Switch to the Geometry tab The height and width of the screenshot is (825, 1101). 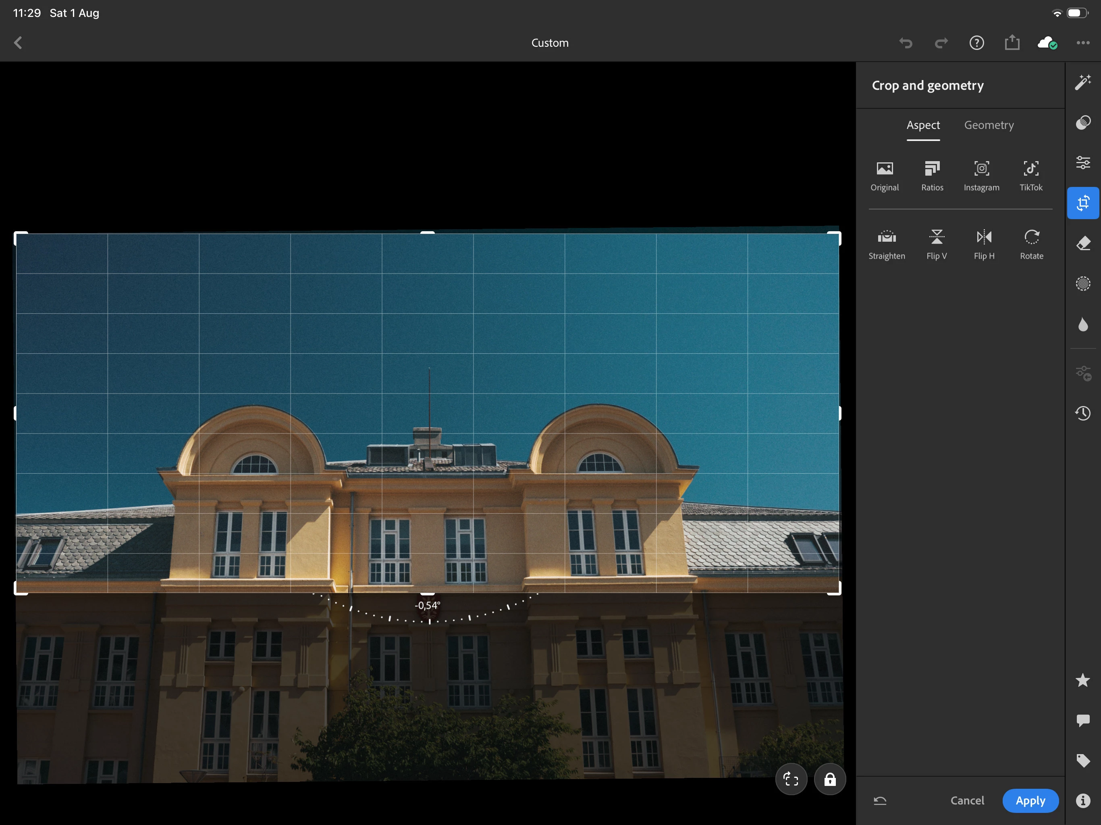[989, 125]
